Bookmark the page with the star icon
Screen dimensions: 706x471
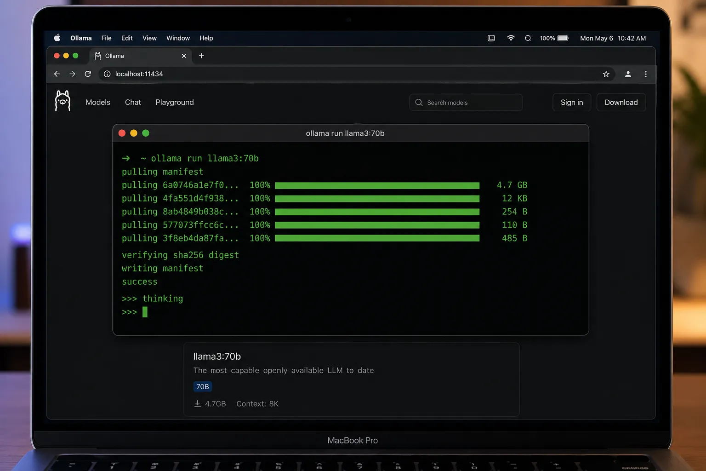pos(606,74)
